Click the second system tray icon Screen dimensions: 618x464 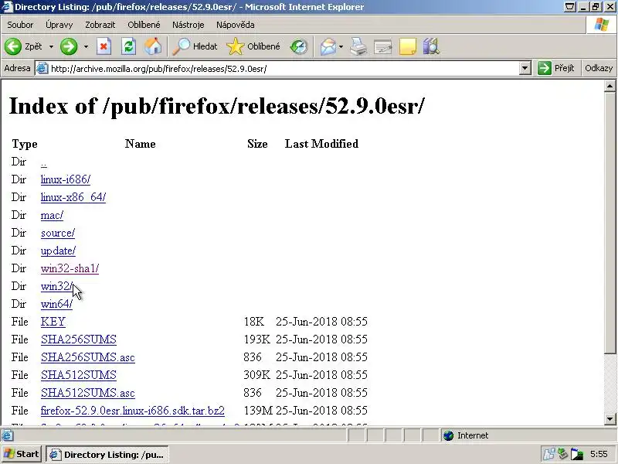click(562, 455)
